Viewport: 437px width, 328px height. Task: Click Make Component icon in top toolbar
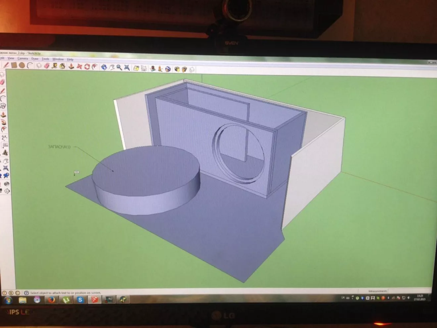tap(39, 66)
